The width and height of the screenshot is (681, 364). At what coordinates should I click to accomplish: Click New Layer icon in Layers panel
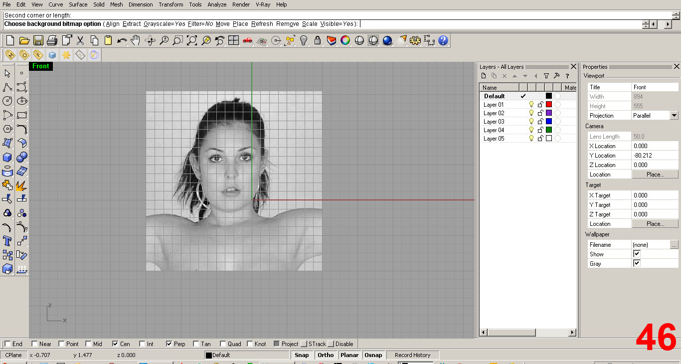[483, 76]
